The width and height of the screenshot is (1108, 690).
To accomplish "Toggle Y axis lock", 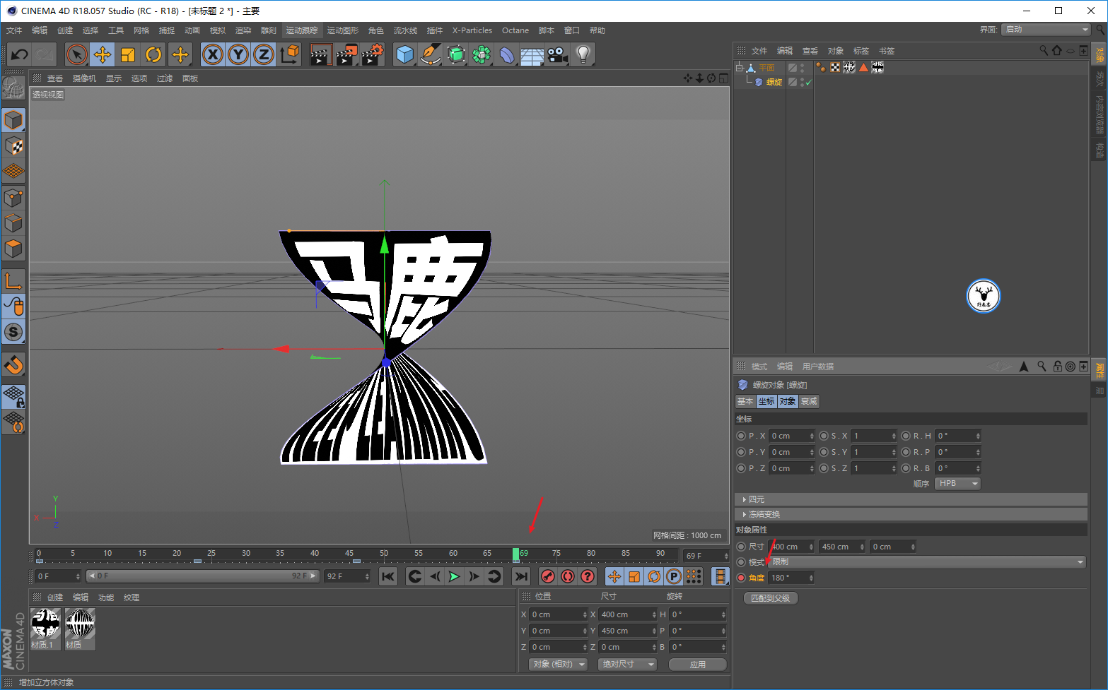I will [x=238, y=54].
